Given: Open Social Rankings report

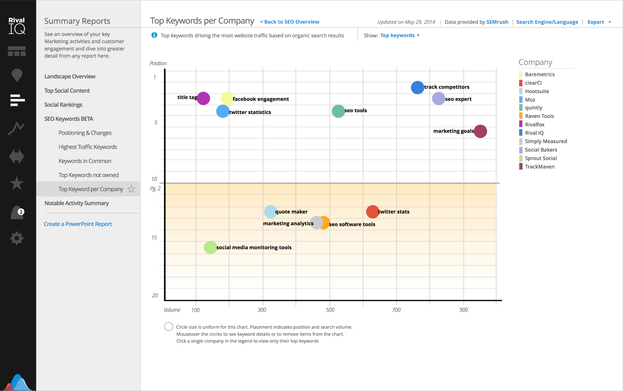Looking at the screenshot, I should tap(63, 105).
